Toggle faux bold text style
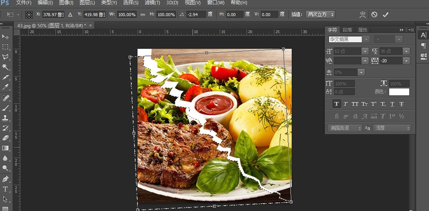Screen dimensions: 429x211 [336, 104]
